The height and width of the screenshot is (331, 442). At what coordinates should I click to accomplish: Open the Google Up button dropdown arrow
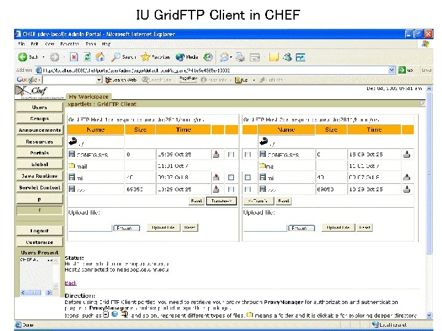tap(254, 80)
